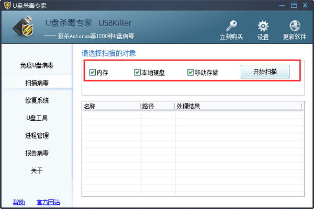Maximize the USBKiller window

pyautogui.click(x=294, y=5)
